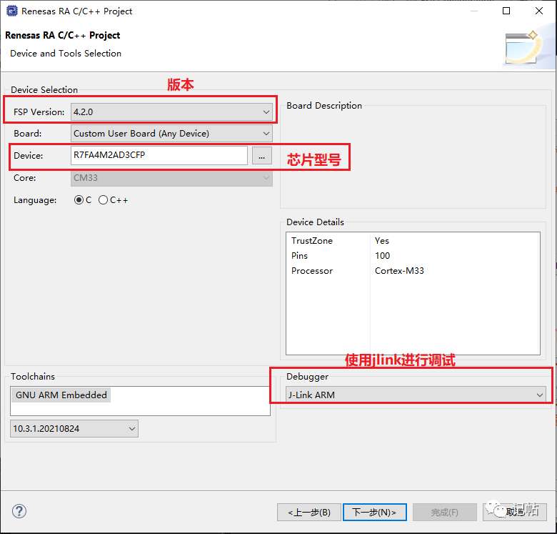Expand the Debugger J-Link ARM dropdown

coord(416,395)
